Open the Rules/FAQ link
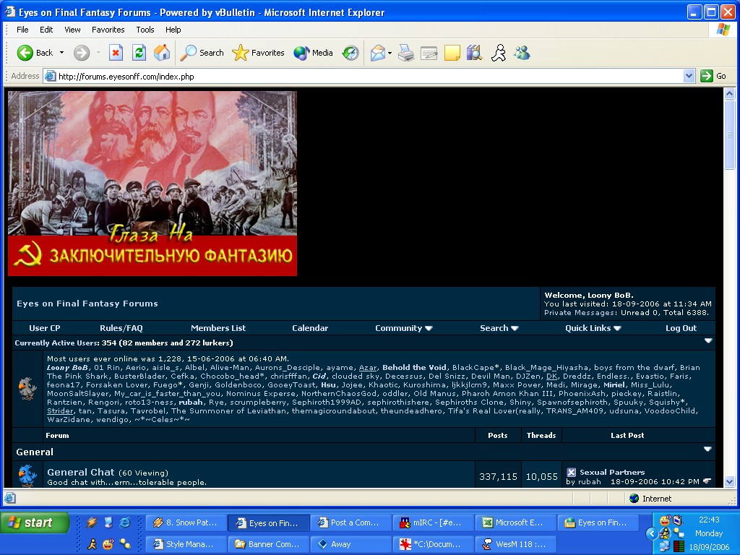The width and height of the screenshot is (740, 555). (x=121, y=328)
